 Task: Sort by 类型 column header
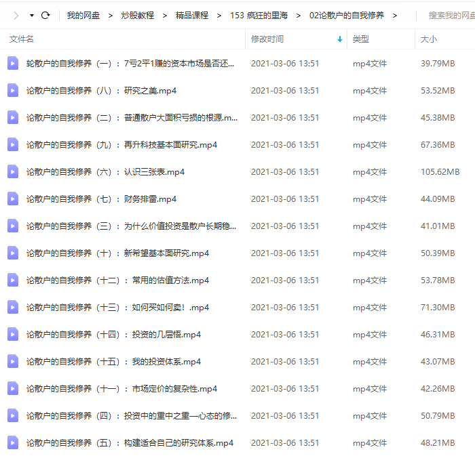(x=361, y=39)
